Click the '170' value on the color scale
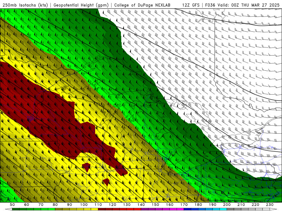The image size is (282, 211). (184, 205)
